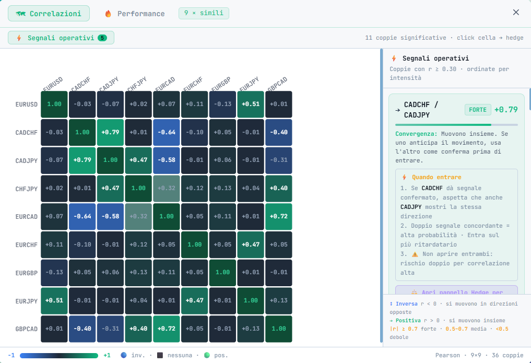The width and height of the screenshot is (531, 363).
Task: Click the GBPCAD column header
Action: click(277, 84)
